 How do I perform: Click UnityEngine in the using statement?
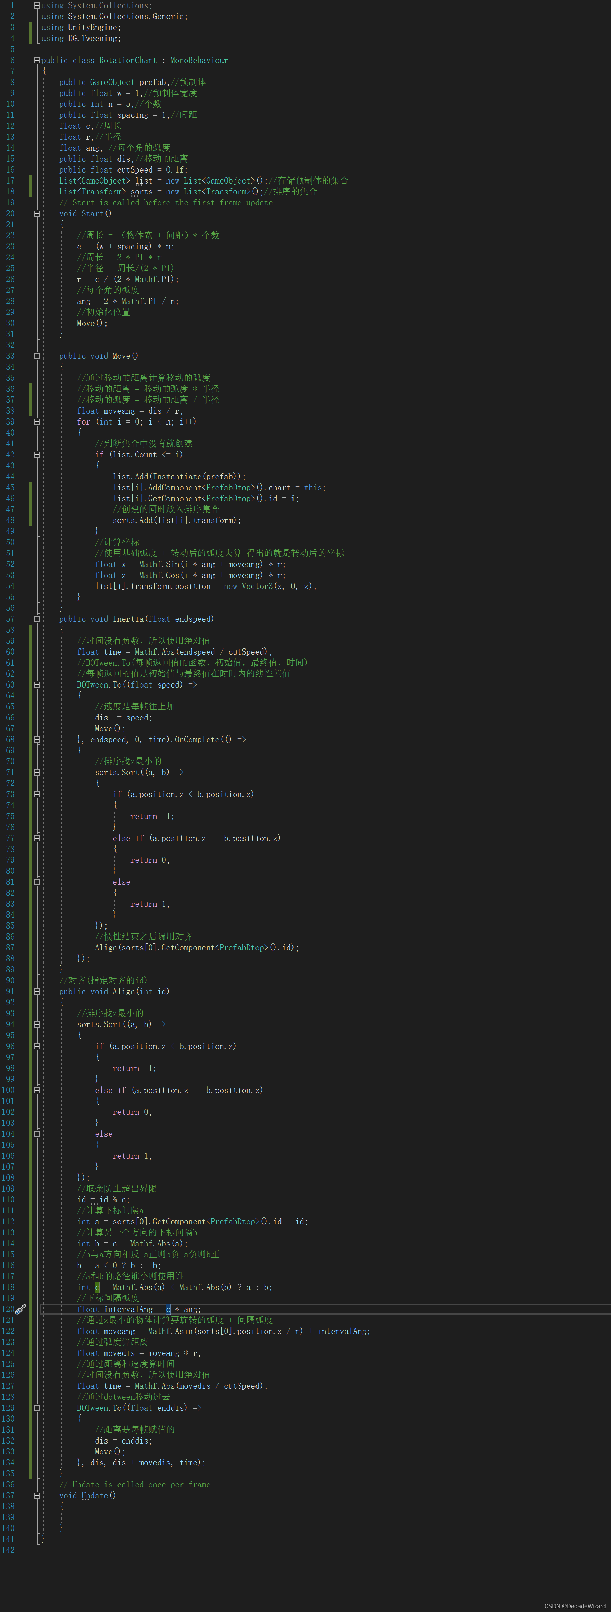[x=93, y=27]
